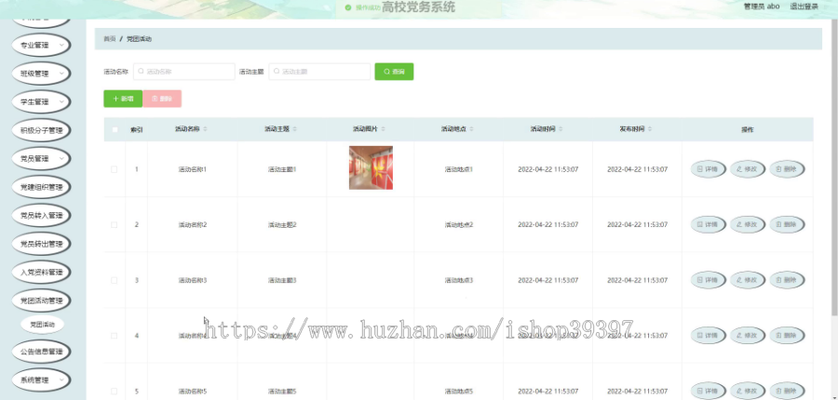Sort by 活动名称 column arrows
The image size is (838, 400).
(206, 129)
